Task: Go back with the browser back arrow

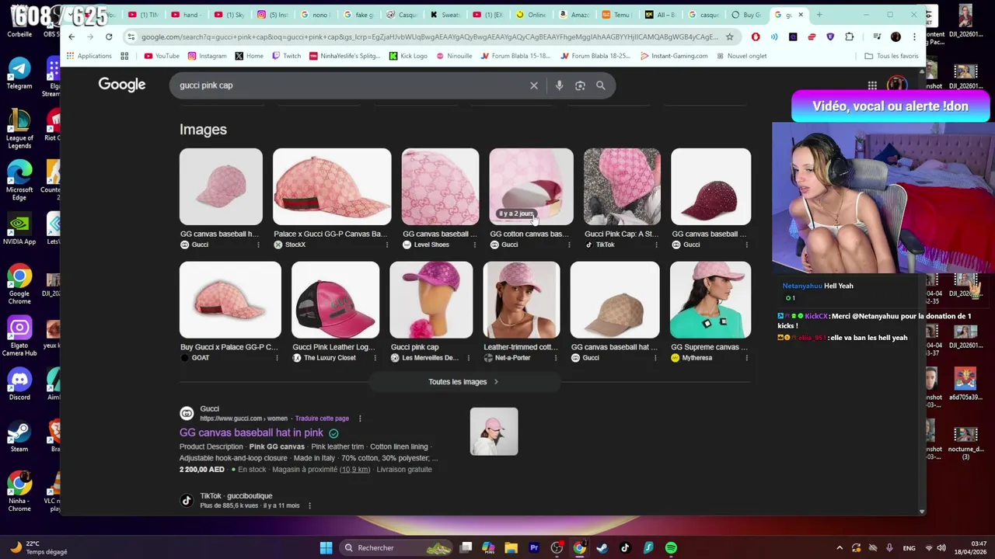Action: [x=72, y=36]
